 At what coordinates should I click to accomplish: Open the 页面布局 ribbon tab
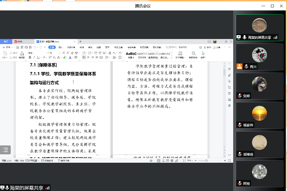click(x=71, y=47)
